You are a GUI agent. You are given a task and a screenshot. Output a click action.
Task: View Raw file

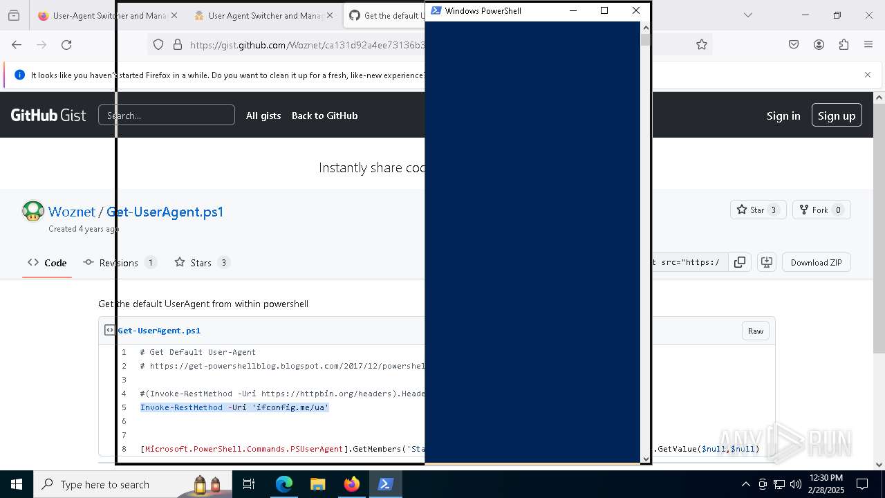[756, 331]
